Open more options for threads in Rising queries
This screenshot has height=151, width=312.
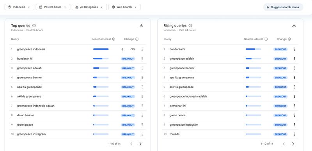point(294,134)
